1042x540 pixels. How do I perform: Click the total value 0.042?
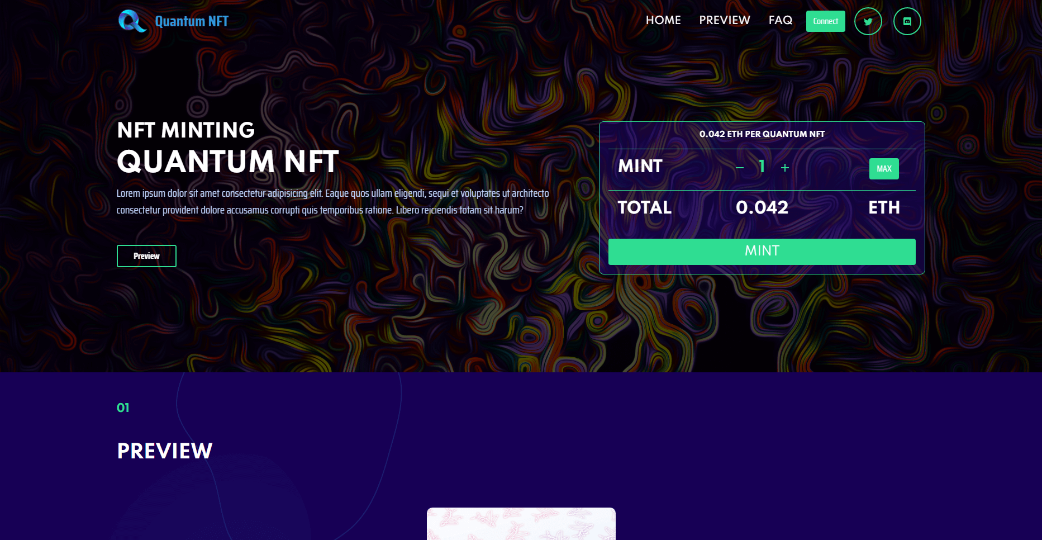click(x=762, y=208)
